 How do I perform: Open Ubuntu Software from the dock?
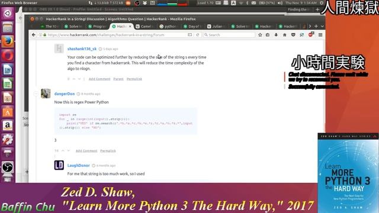8,112
